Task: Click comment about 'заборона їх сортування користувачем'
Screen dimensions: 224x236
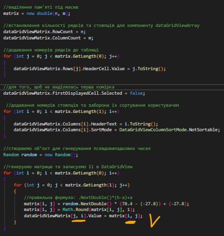Action: tap(92, 105)
